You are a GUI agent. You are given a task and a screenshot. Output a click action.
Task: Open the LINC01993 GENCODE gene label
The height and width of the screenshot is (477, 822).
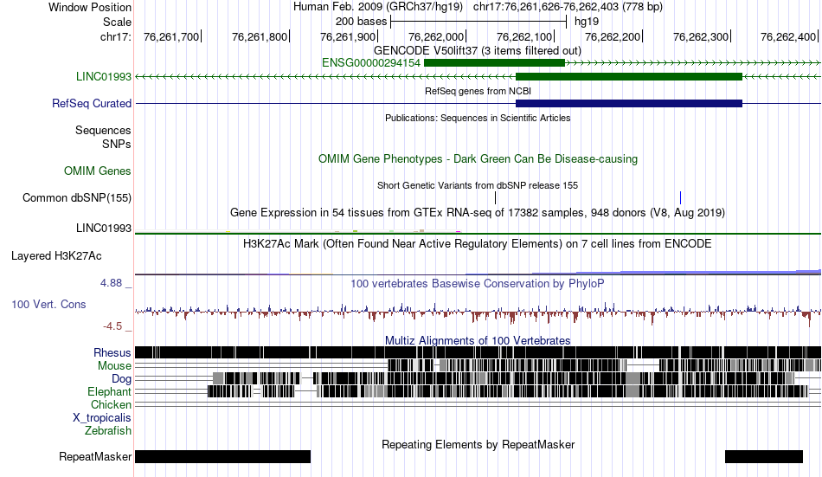click(x=103, y=76)
